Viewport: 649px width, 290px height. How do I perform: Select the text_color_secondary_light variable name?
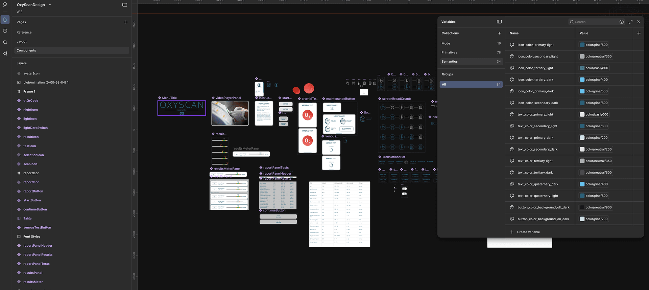(537, 126)
